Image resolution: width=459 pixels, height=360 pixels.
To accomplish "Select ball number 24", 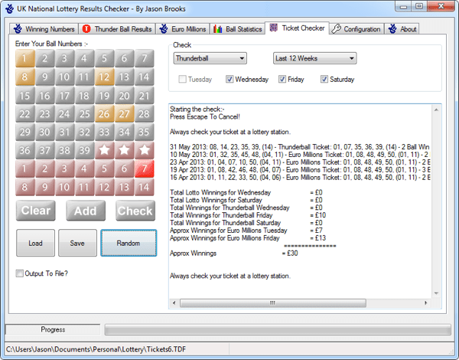I will [64, 114].
